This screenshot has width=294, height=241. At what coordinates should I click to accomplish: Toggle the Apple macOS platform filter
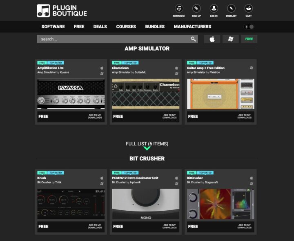pos(212,39)
